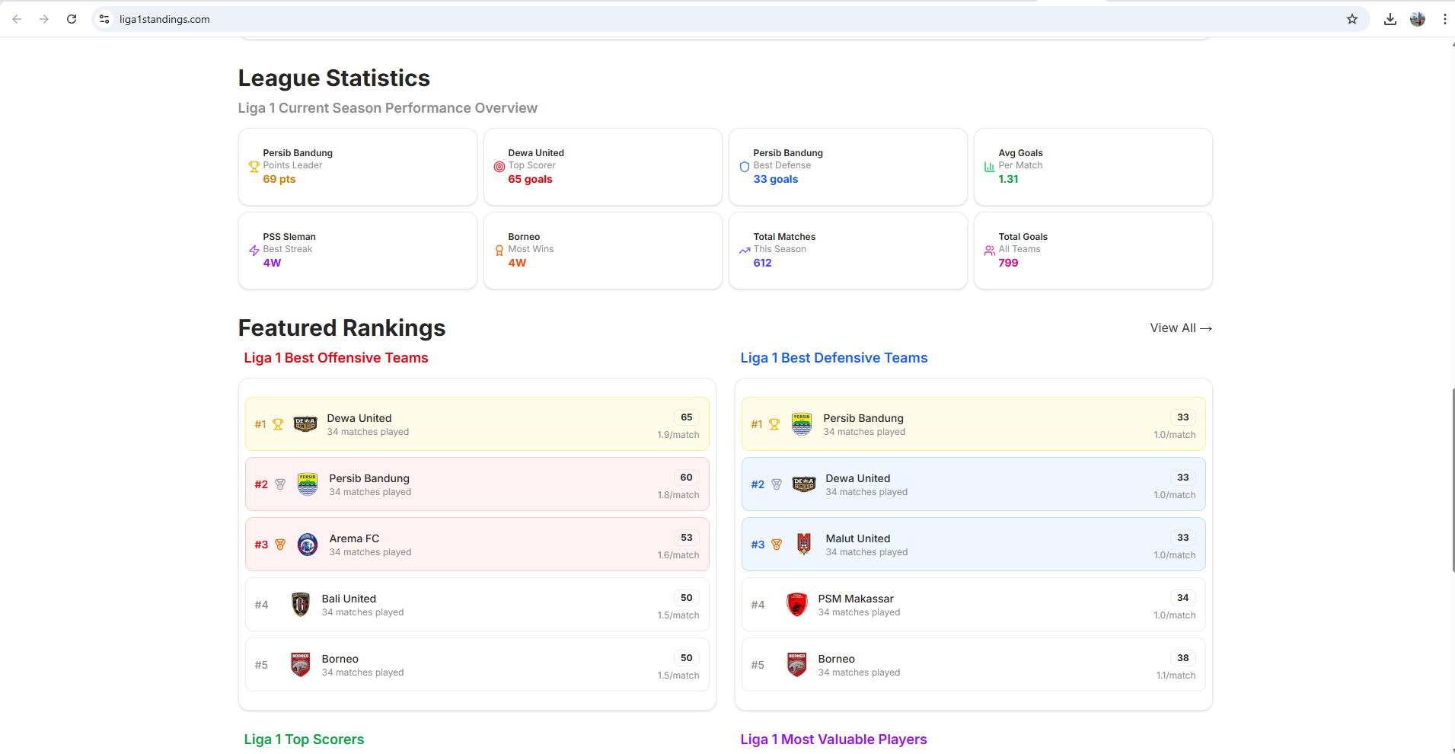The width and height of the screenshot is (1455, 754).
Task: Open Liga 1 Most Valuable Players heading
Action: tap(834, 740)
